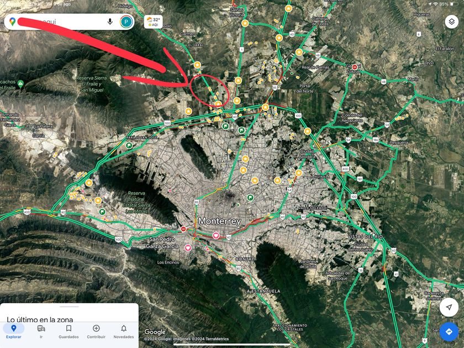The width and height of the screenshot is (464, 348).
Task: Open the Novedades tab
Action: (124, 331)
